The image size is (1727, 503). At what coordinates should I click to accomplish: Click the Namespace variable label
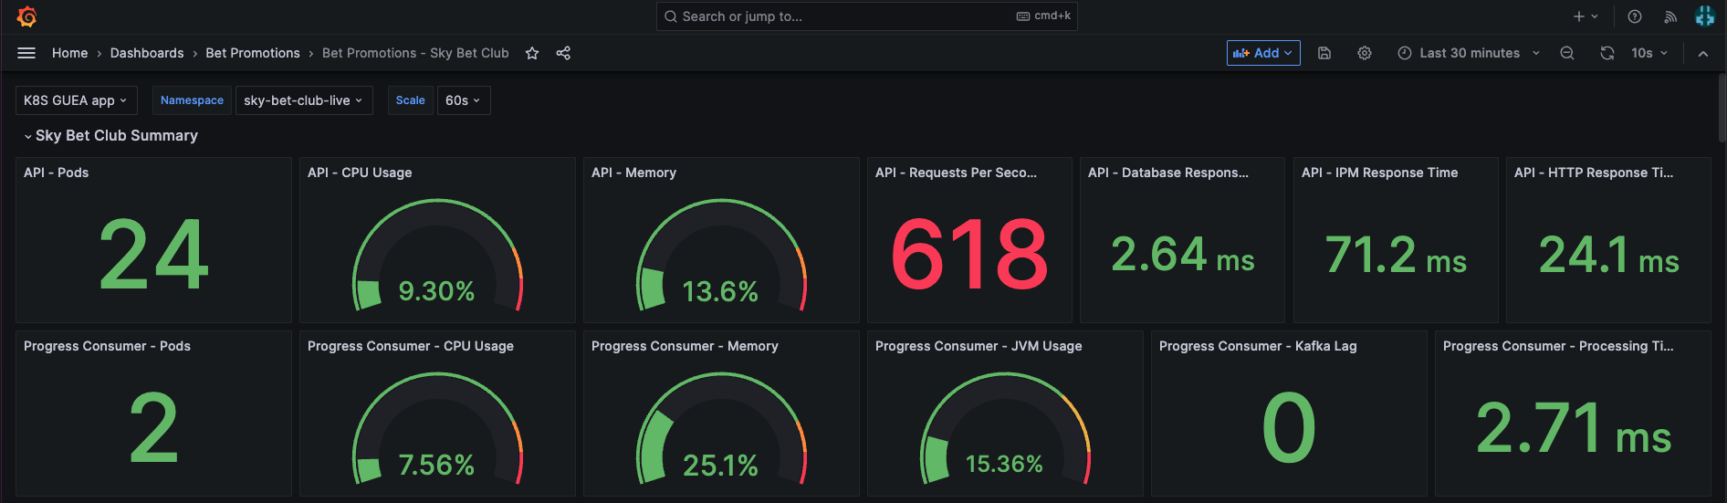tap(192, 100)
